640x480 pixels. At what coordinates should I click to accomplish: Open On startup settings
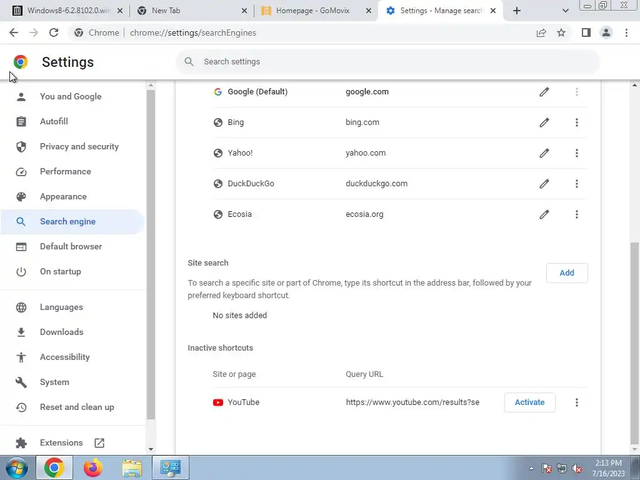(x=72, y=271)
